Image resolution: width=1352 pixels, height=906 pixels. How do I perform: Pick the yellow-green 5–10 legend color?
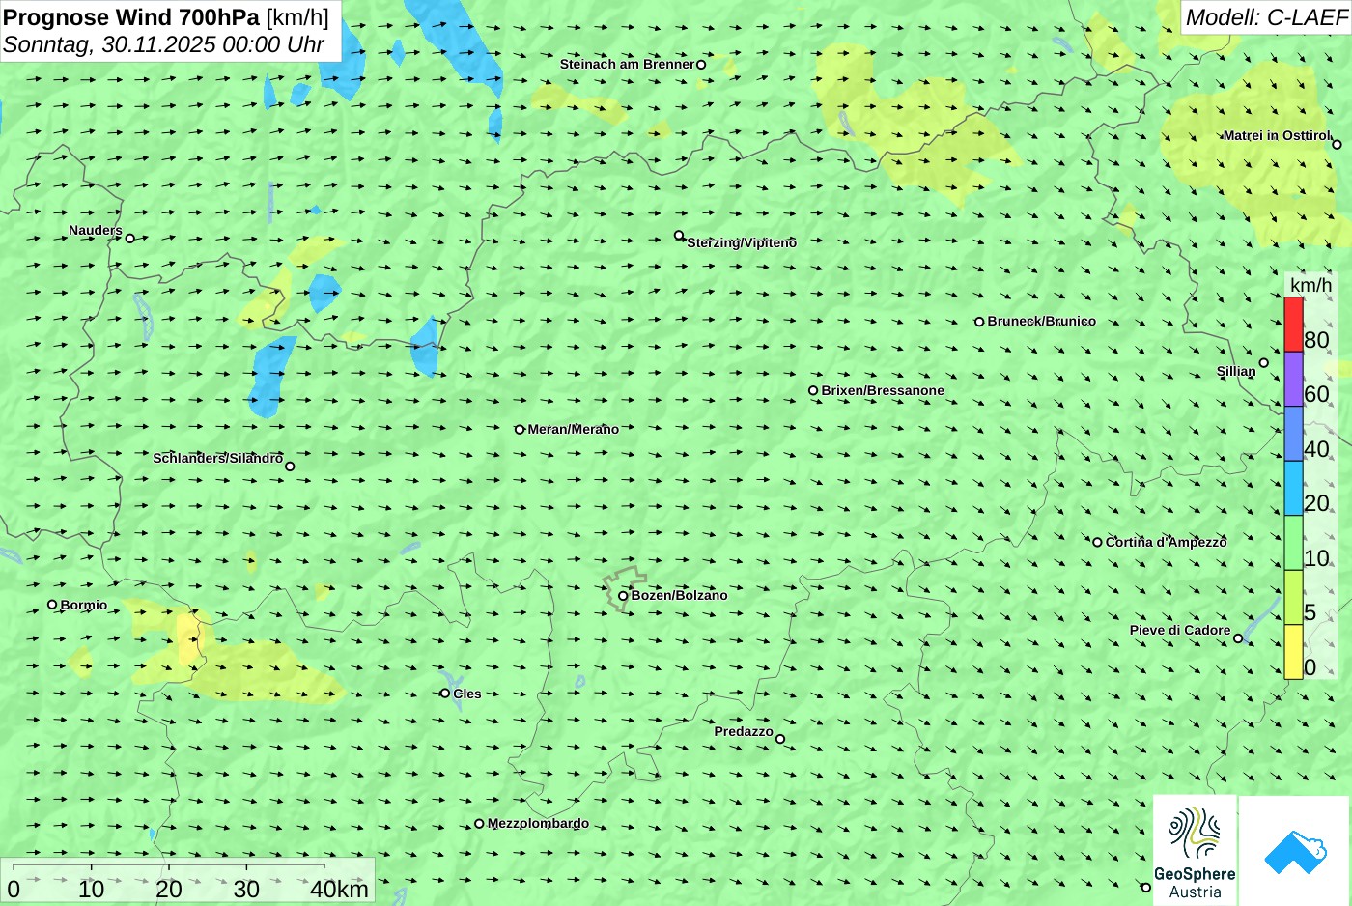click(x=1293, y=597)
